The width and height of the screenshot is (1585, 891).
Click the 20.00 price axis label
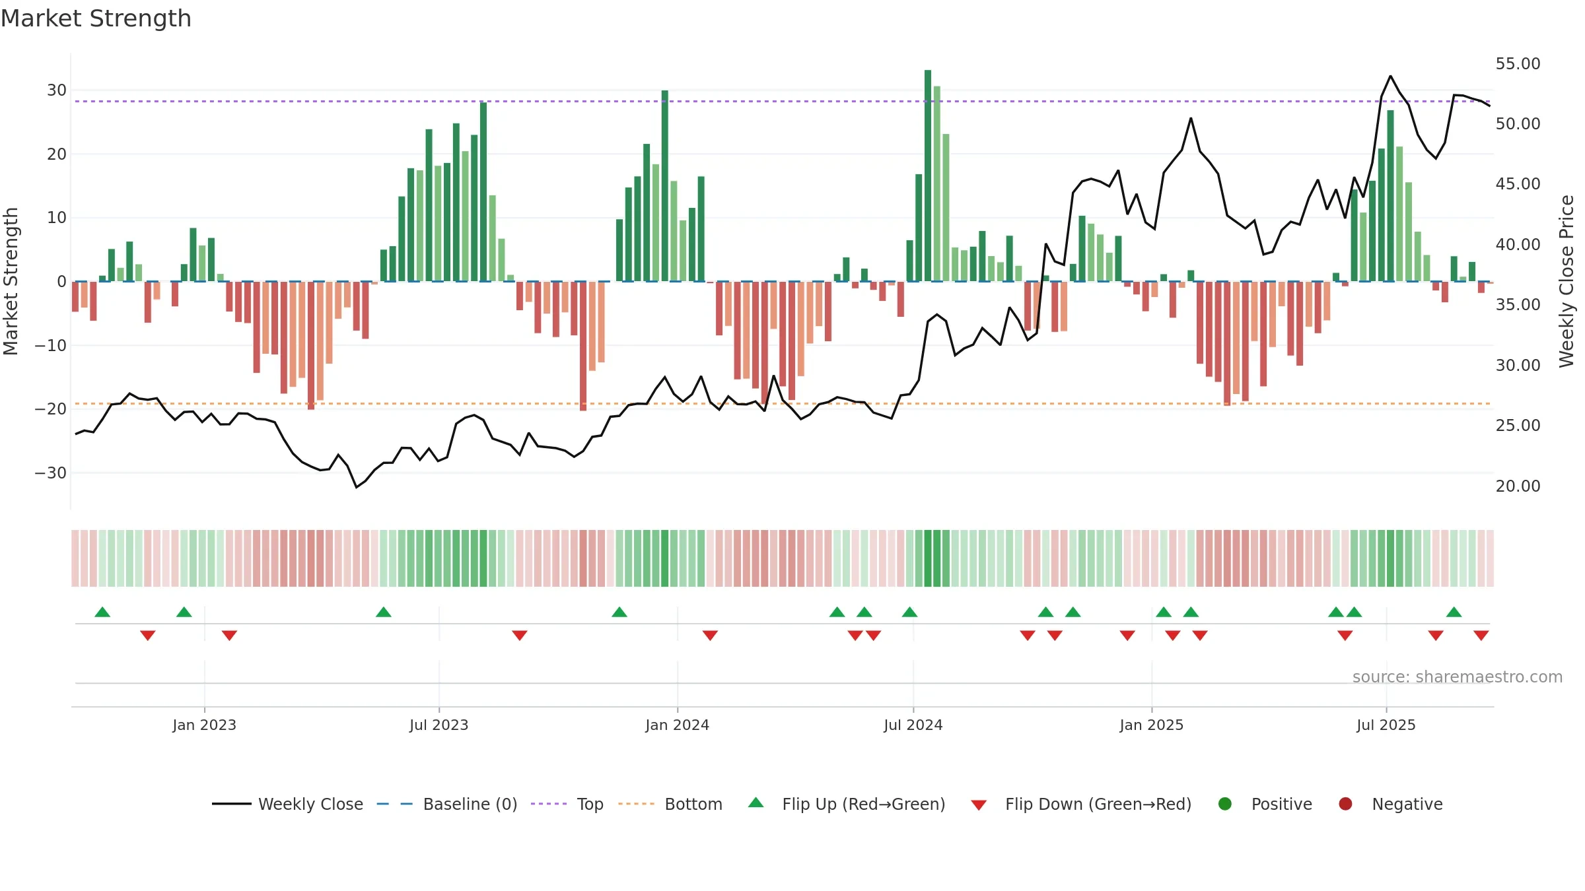coord(1518,486)
